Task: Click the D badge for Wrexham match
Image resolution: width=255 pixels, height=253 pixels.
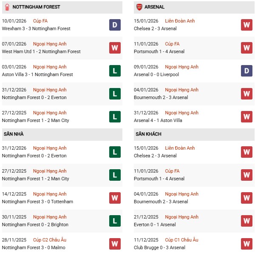Action: click(x=115, y=25)
